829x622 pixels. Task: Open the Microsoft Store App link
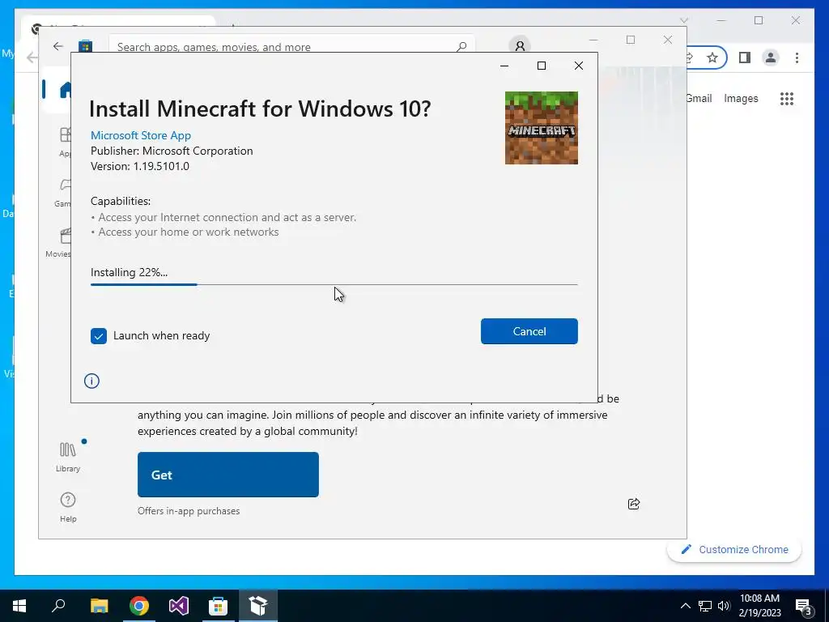pos(141,135)
